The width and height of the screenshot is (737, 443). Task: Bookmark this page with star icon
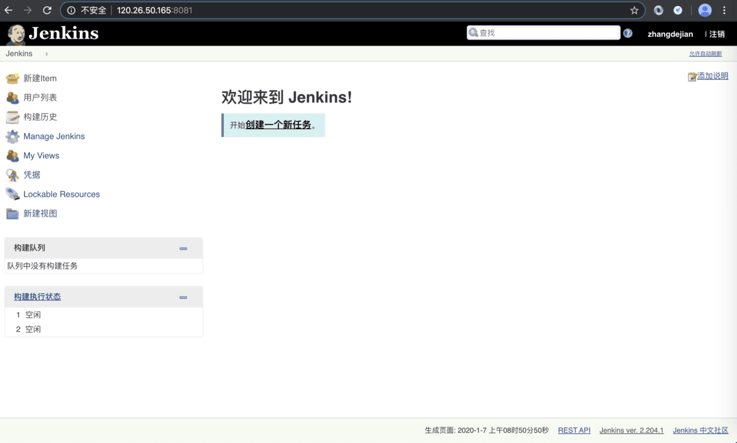635,10
